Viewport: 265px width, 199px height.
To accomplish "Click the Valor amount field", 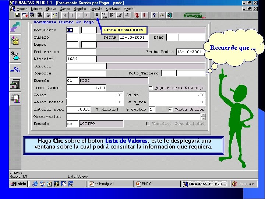I will click(x=95, y=95).
